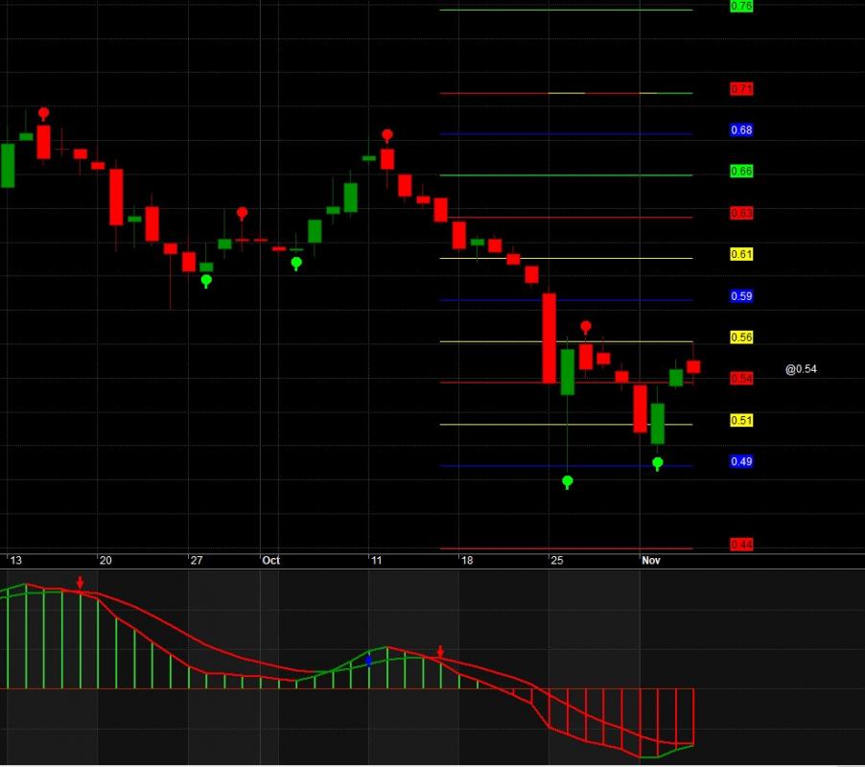Select the yellow 0.51 price level label
865x767 pixels.
(x=741, y=420)
